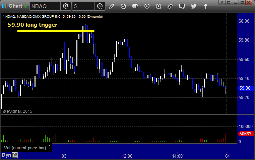The image size is (255, 160).
Task: Click the speech bubble comment icon
Action: click(182, 6)
